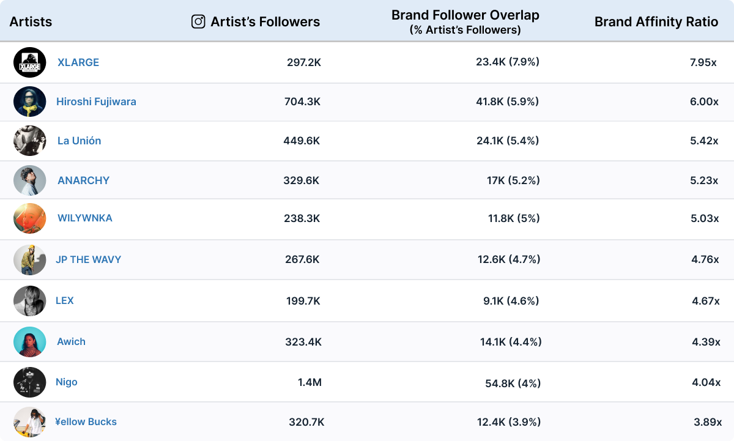Sort by Brand Affinity Ratio header
This screenshot has width=734, height=441.
click(656, 22)
